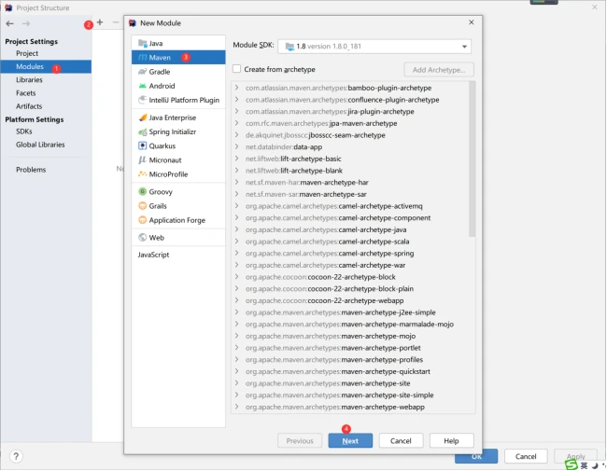Go forward with the right arrow icon

click(26, 23)
